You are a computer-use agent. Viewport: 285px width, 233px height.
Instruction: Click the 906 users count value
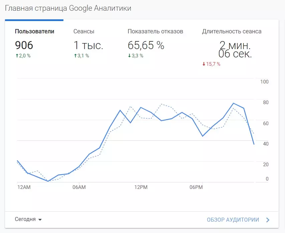click(24, 45)
